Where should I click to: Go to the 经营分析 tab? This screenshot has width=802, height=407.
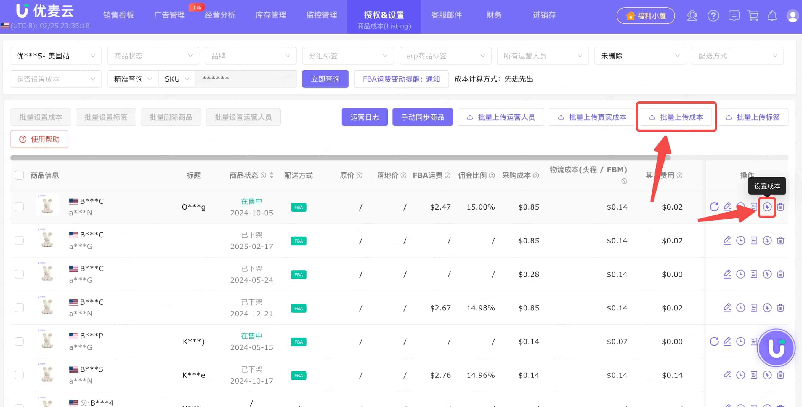click(x=220, y=15)
